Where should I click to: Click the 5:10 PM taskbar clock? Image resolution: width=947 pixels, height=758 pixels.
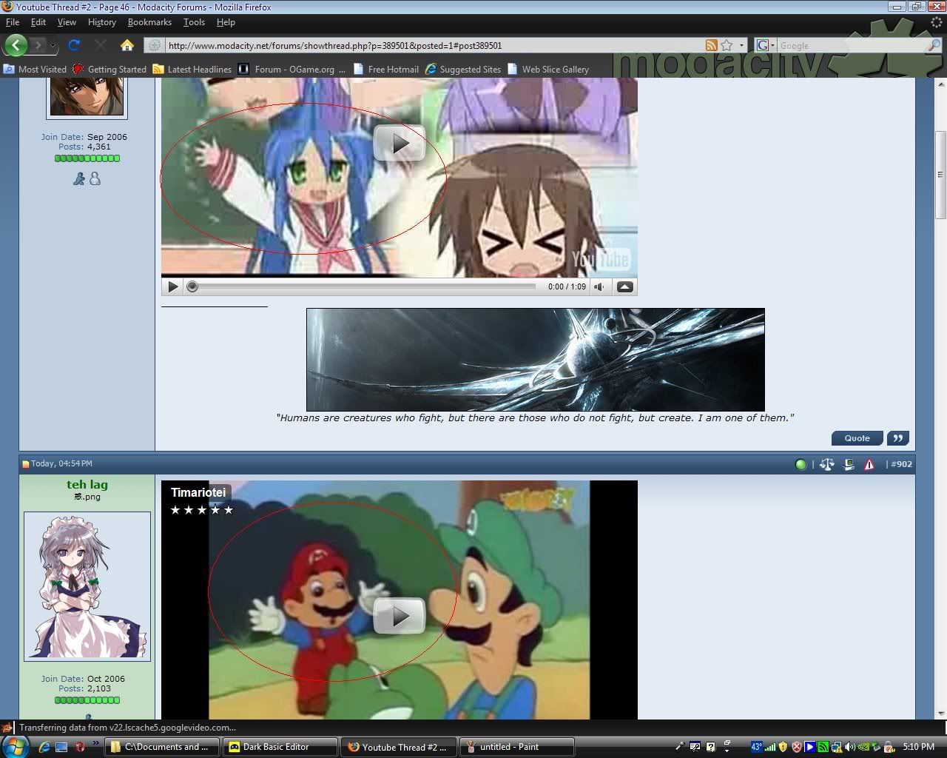918,747
